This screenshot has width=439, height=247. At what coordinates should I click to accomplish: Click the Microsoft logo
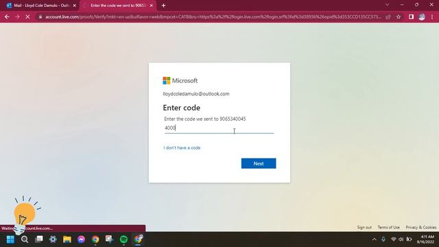click(180, 81)
